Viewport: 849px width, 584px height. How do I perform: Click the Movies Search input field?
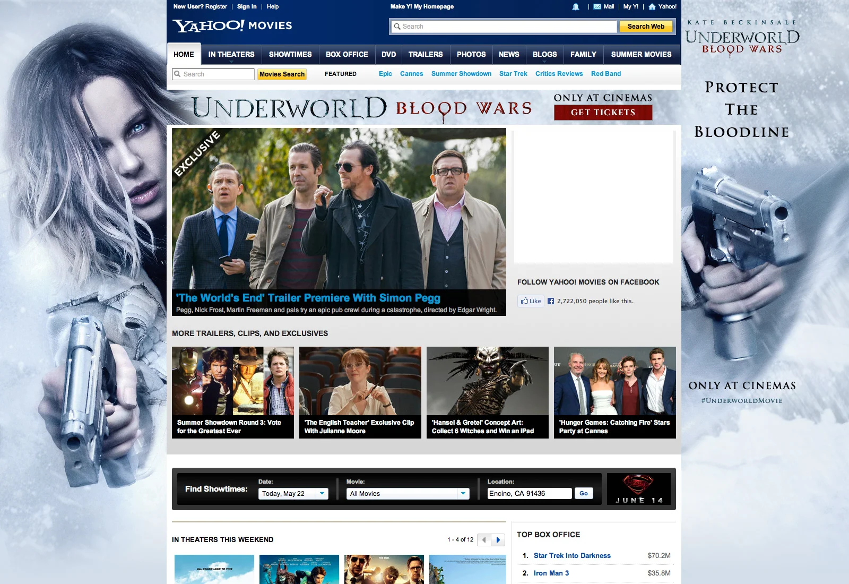[213, 74]
